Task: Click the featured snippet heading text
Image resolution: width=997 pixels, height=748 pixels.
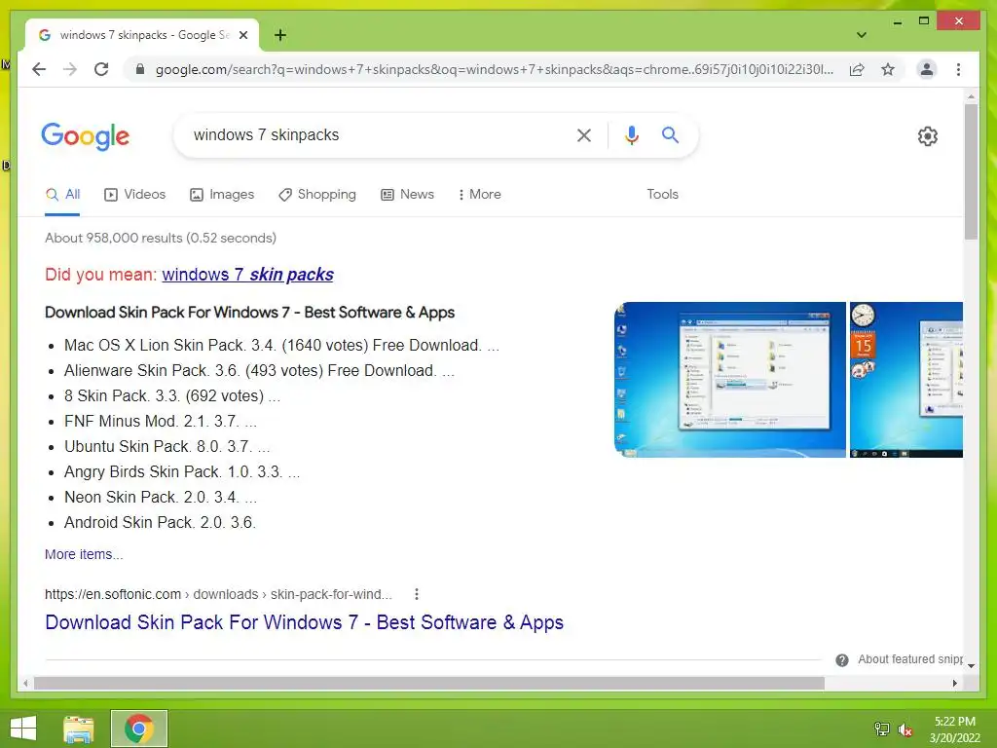Action: click(250, 313)
